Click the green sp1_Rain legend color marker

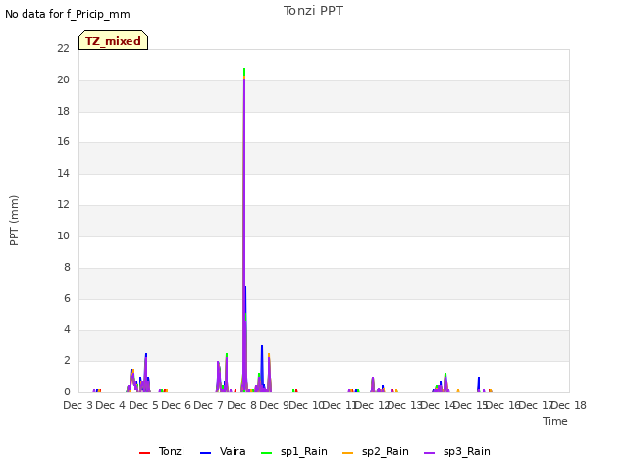[266, 453]
